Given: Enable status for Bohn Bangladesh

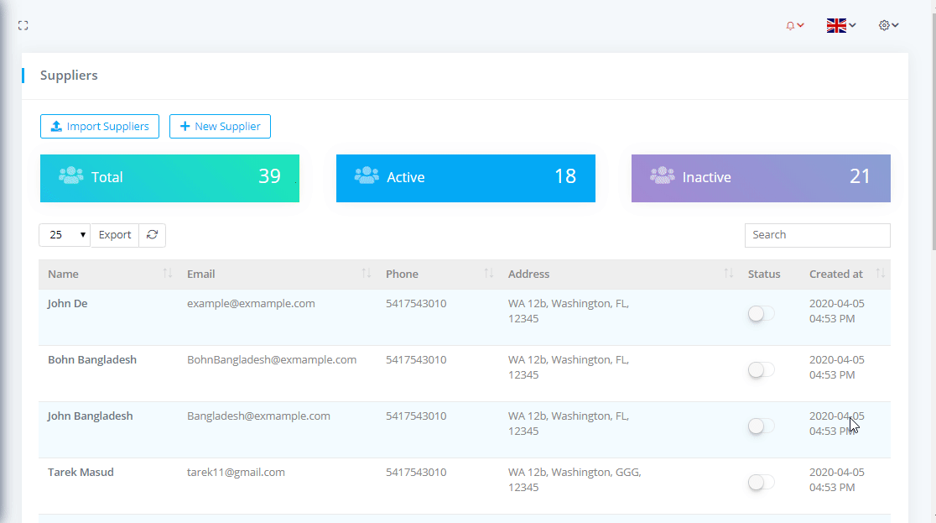Looking at the screenshot, I should tap(761, 370).
